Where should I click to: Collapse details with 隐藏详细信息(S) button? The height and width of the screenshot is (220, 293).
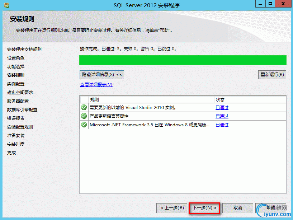pyautogui.click(x=101, y=75)
